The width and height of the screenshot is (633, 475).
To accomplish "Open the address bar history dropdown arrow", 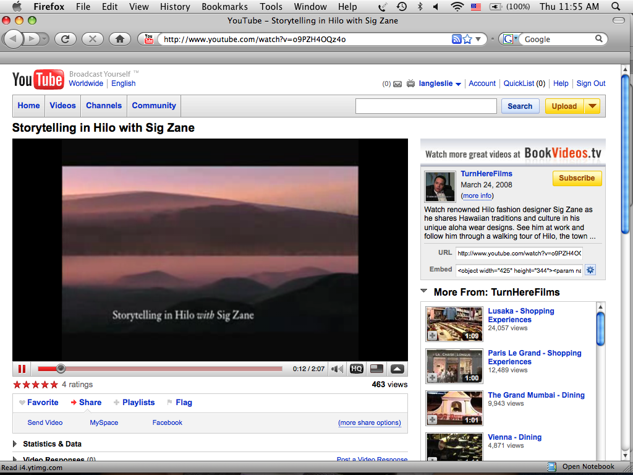I will coord(478,39).
